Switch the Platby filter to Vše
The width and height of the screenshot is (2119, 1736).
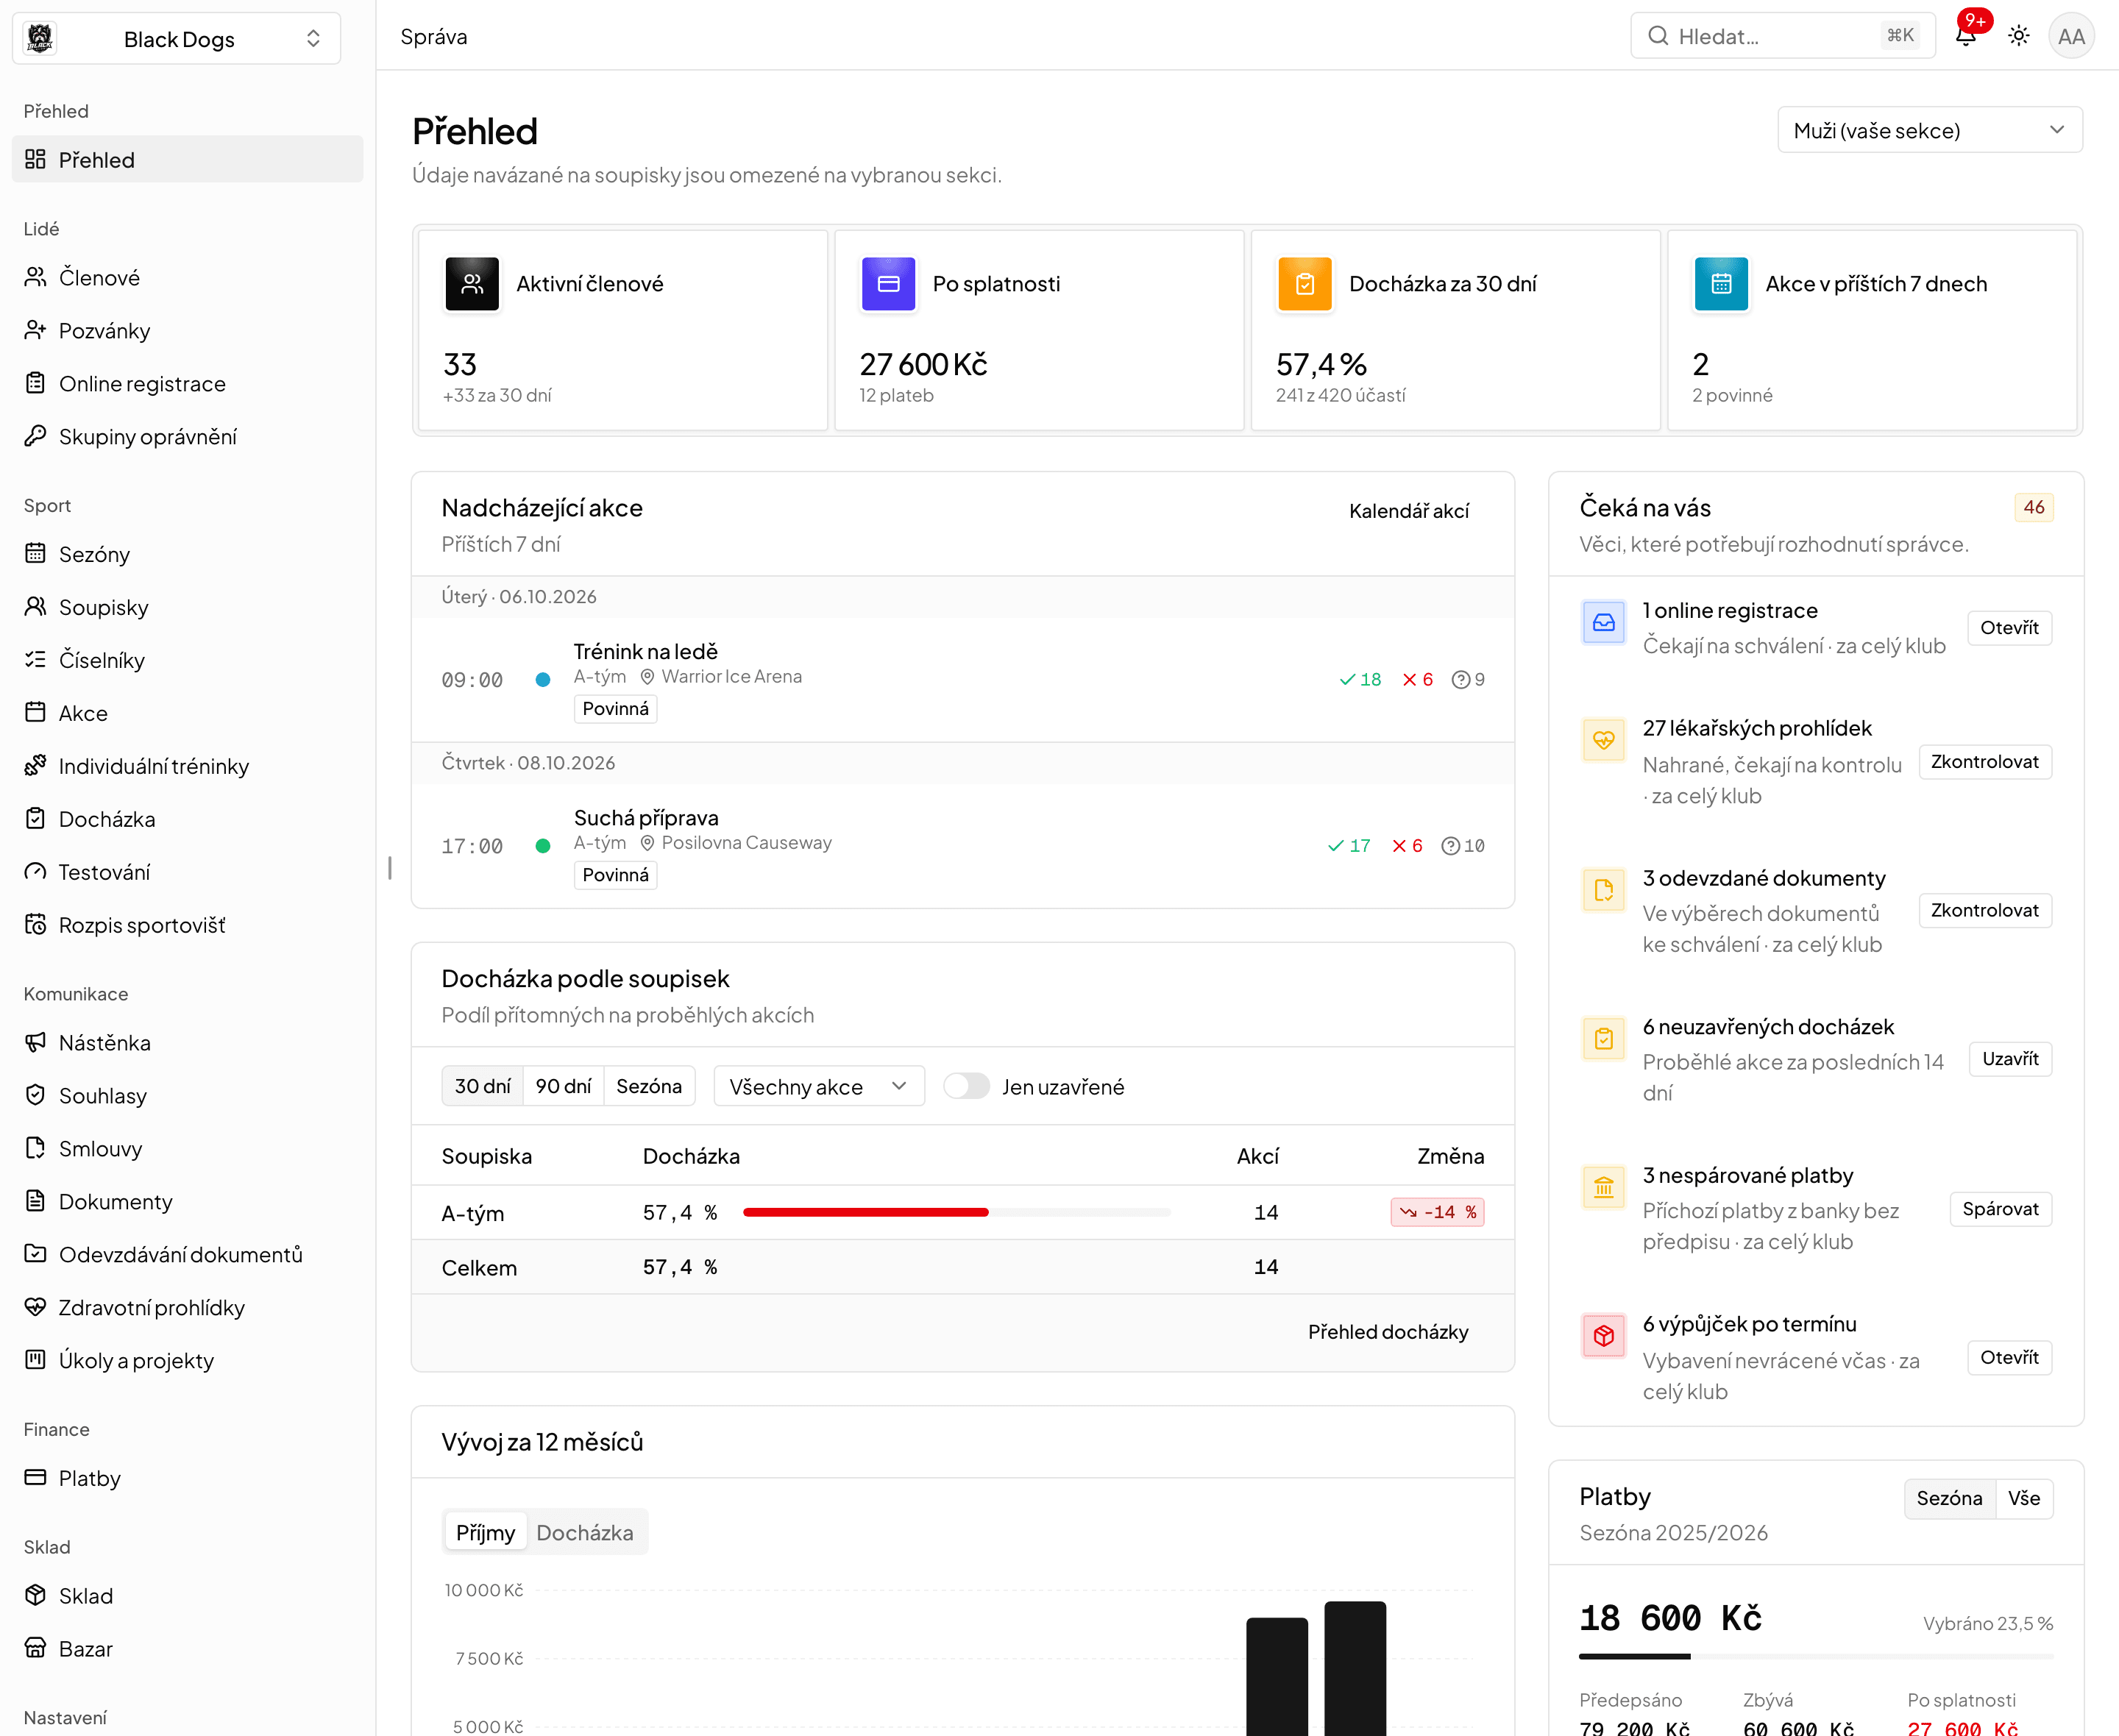2024,1498
